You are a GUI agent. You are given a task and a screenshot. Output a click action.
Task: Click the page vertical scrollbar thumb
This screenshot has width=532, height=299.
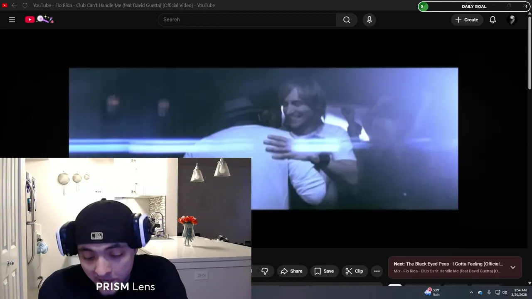[x=530, y=53]
